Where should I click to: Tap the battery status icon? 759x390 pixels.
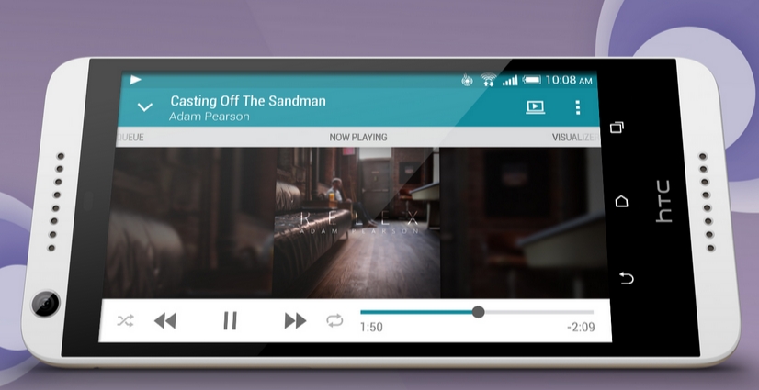531,80
